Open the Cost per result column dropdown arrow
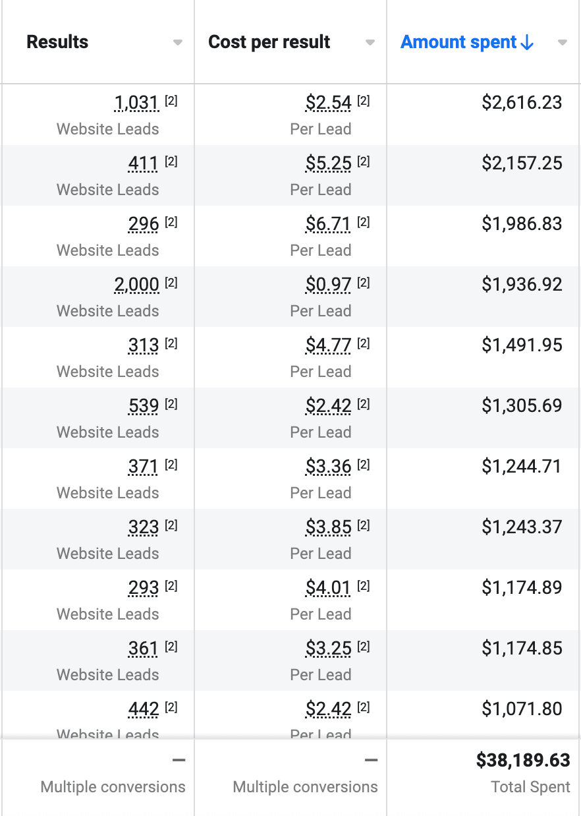The height and width of the screenshot is (816, 581). point(370,43)
